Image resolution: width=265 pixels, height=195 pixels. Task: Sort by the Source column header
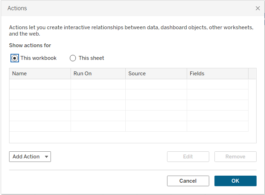click(156, 74)
